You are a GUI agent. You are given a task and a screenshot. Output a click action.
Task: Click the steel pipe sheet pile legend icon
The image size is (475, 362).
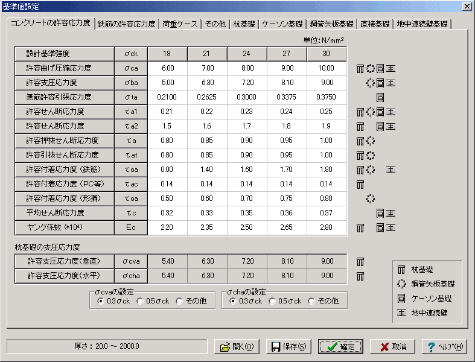(401, 284)
